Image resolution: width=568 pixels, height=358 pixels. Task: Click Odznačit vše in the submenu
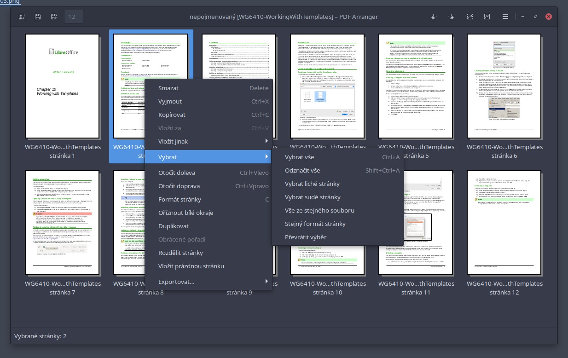coord(337,170)
